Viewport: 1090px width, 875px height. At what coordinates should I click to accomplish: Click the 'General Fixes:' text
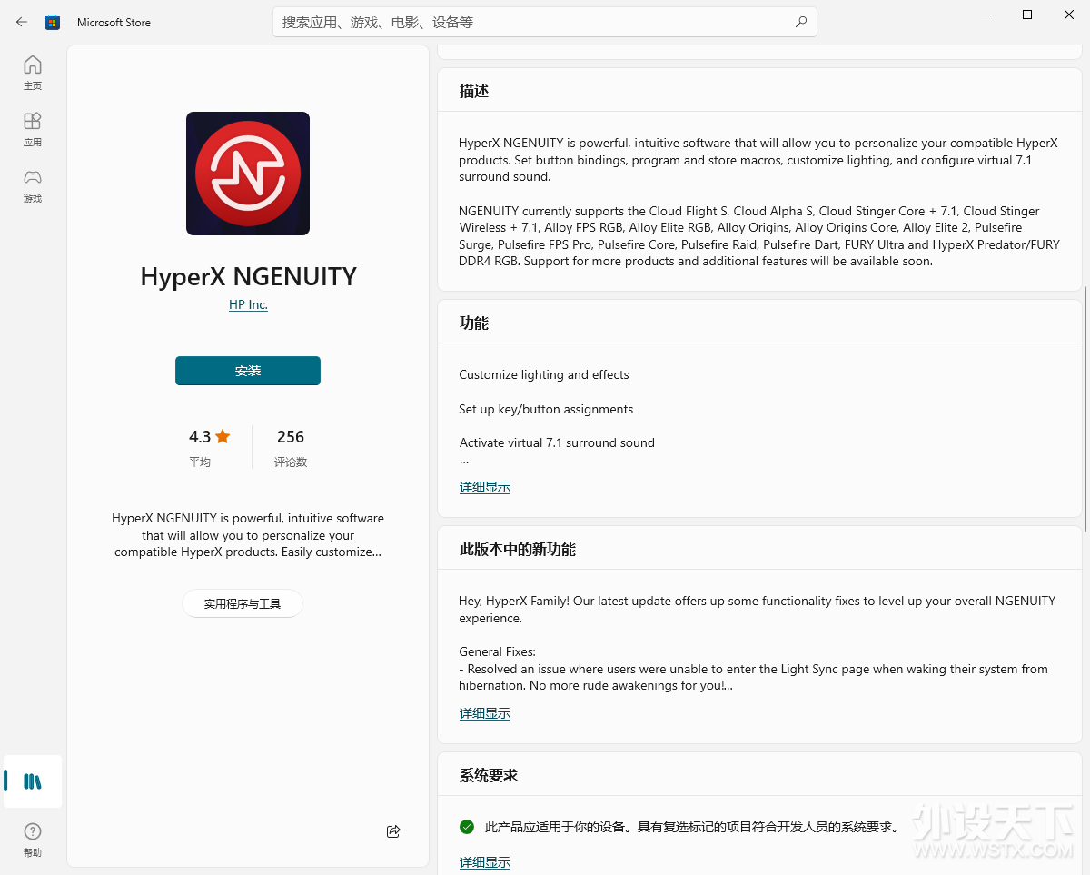click(x=497, y=651)
